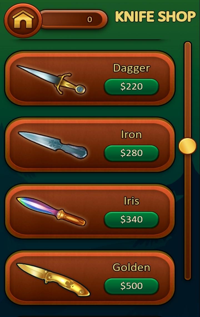Click the coin balance counter showing 0

[x=74, y=19]
